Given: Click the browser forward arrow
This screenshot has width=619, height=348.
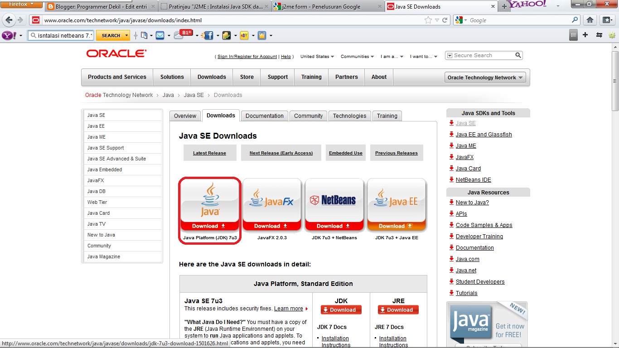Looking at the screenshot, I should point(20,20).
